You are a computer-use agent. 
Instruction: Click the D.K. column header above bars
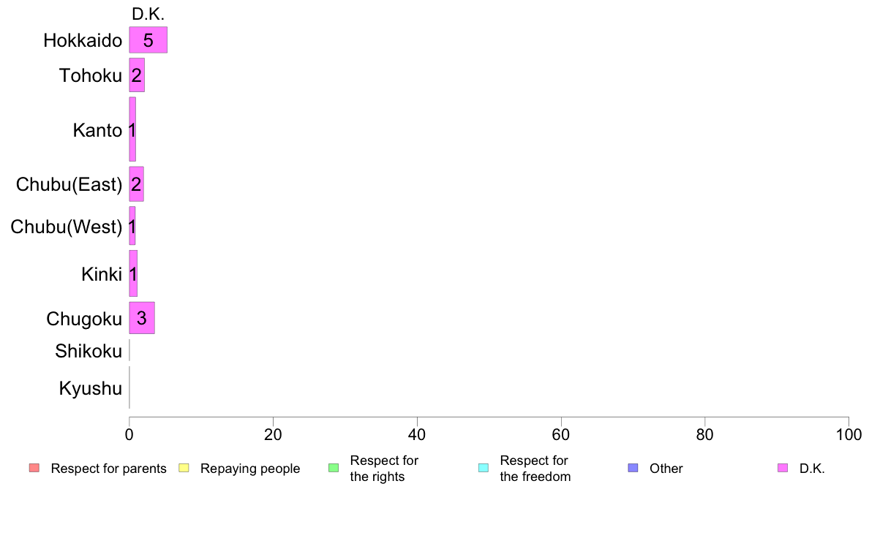(148, 15)
